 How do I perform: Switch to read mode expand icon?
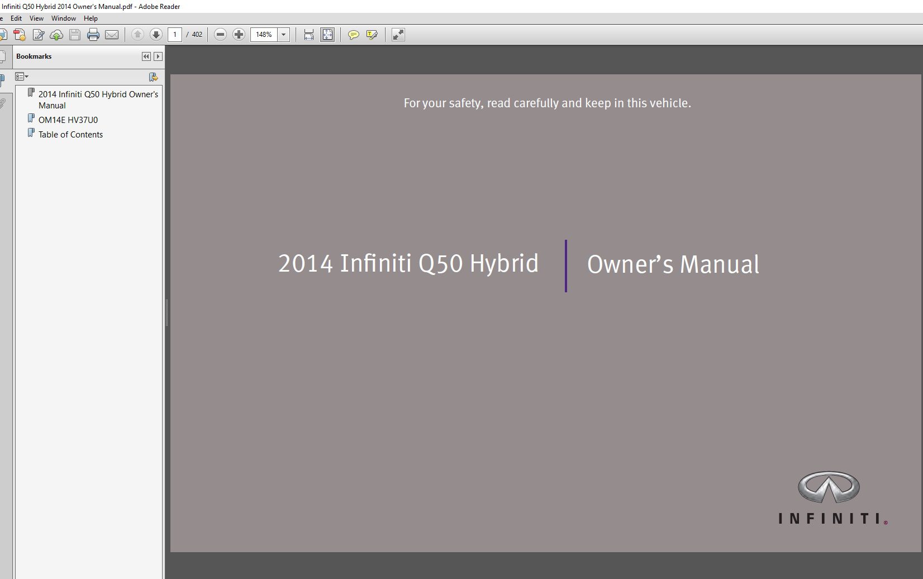click(x=398, y=35)
